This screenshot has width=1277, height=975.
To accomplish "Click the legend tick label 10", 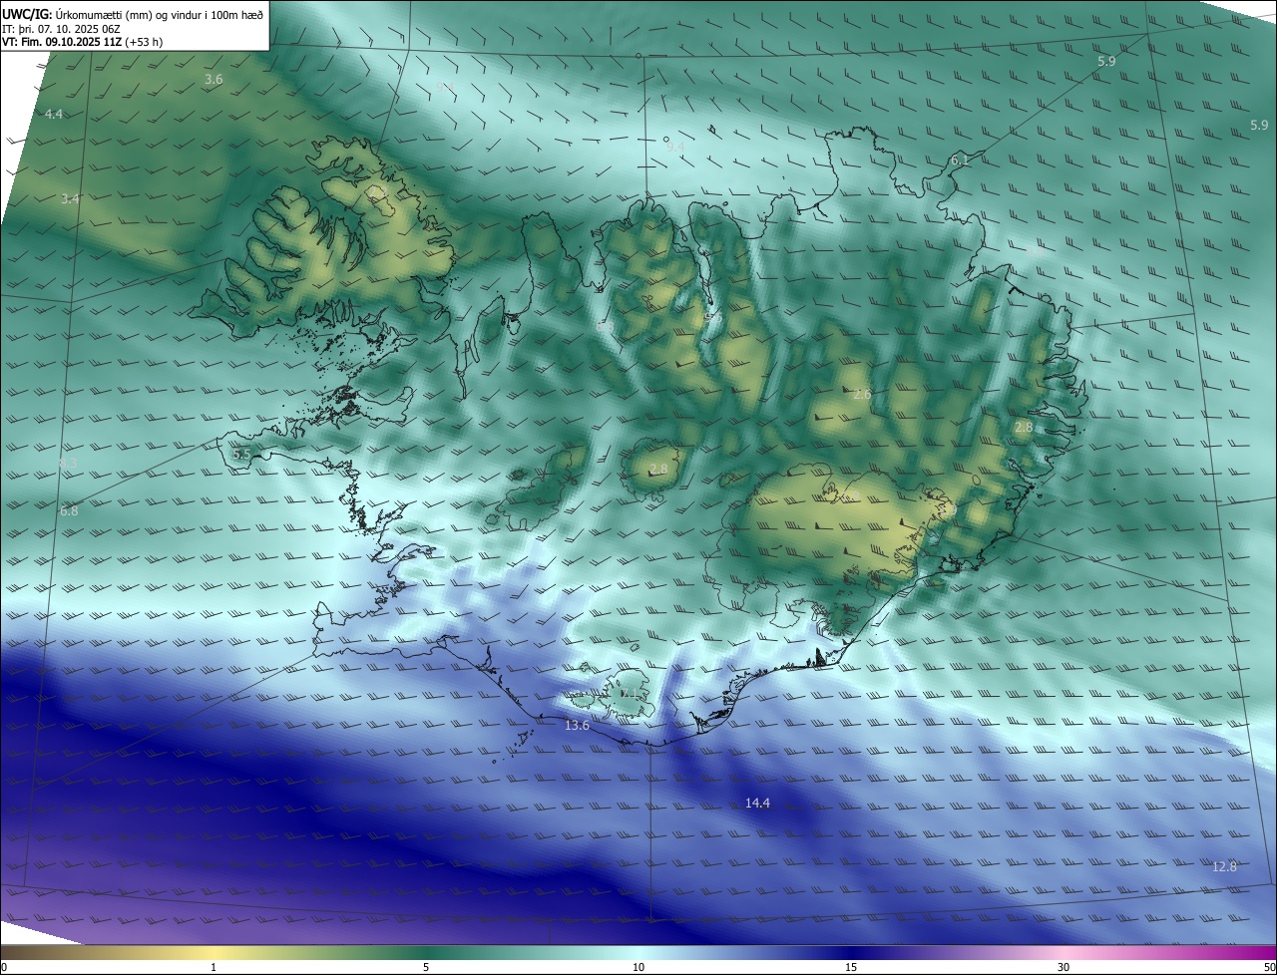I will 638,967.
